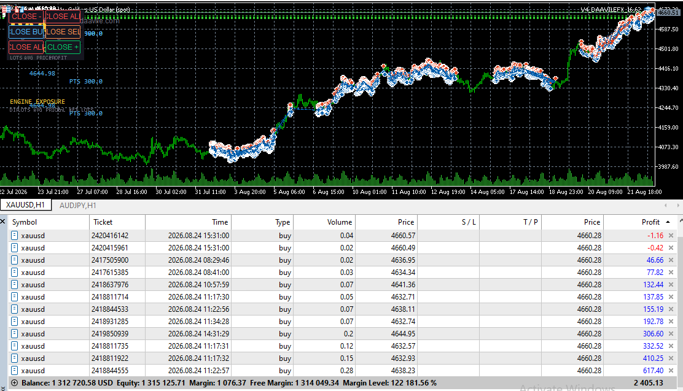Image resolution: width=683 pixels, height=391 pixels.
Task: Sort trades by the Volume column
Action: pyautogui.click(x=324, y=222)
